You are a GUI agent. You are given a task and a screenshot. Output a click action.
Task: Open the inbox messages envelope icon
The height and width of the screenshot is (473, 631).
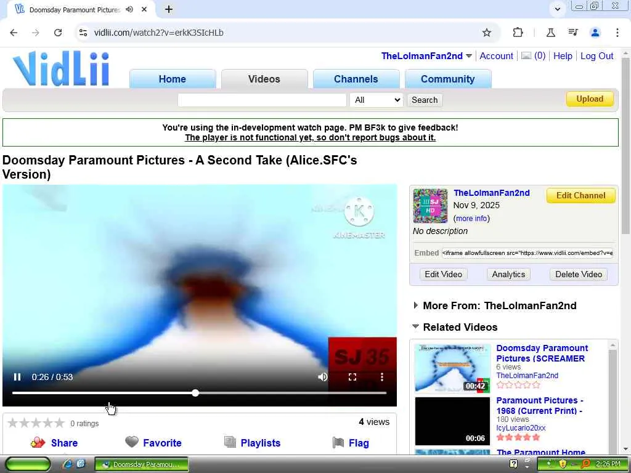526,56
